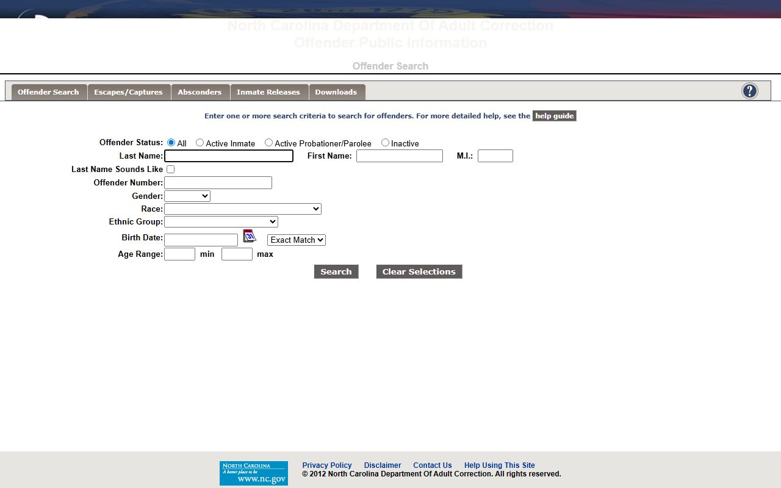Open the Gender dropdown
781x488 pixels.
[x=187, y=196]
